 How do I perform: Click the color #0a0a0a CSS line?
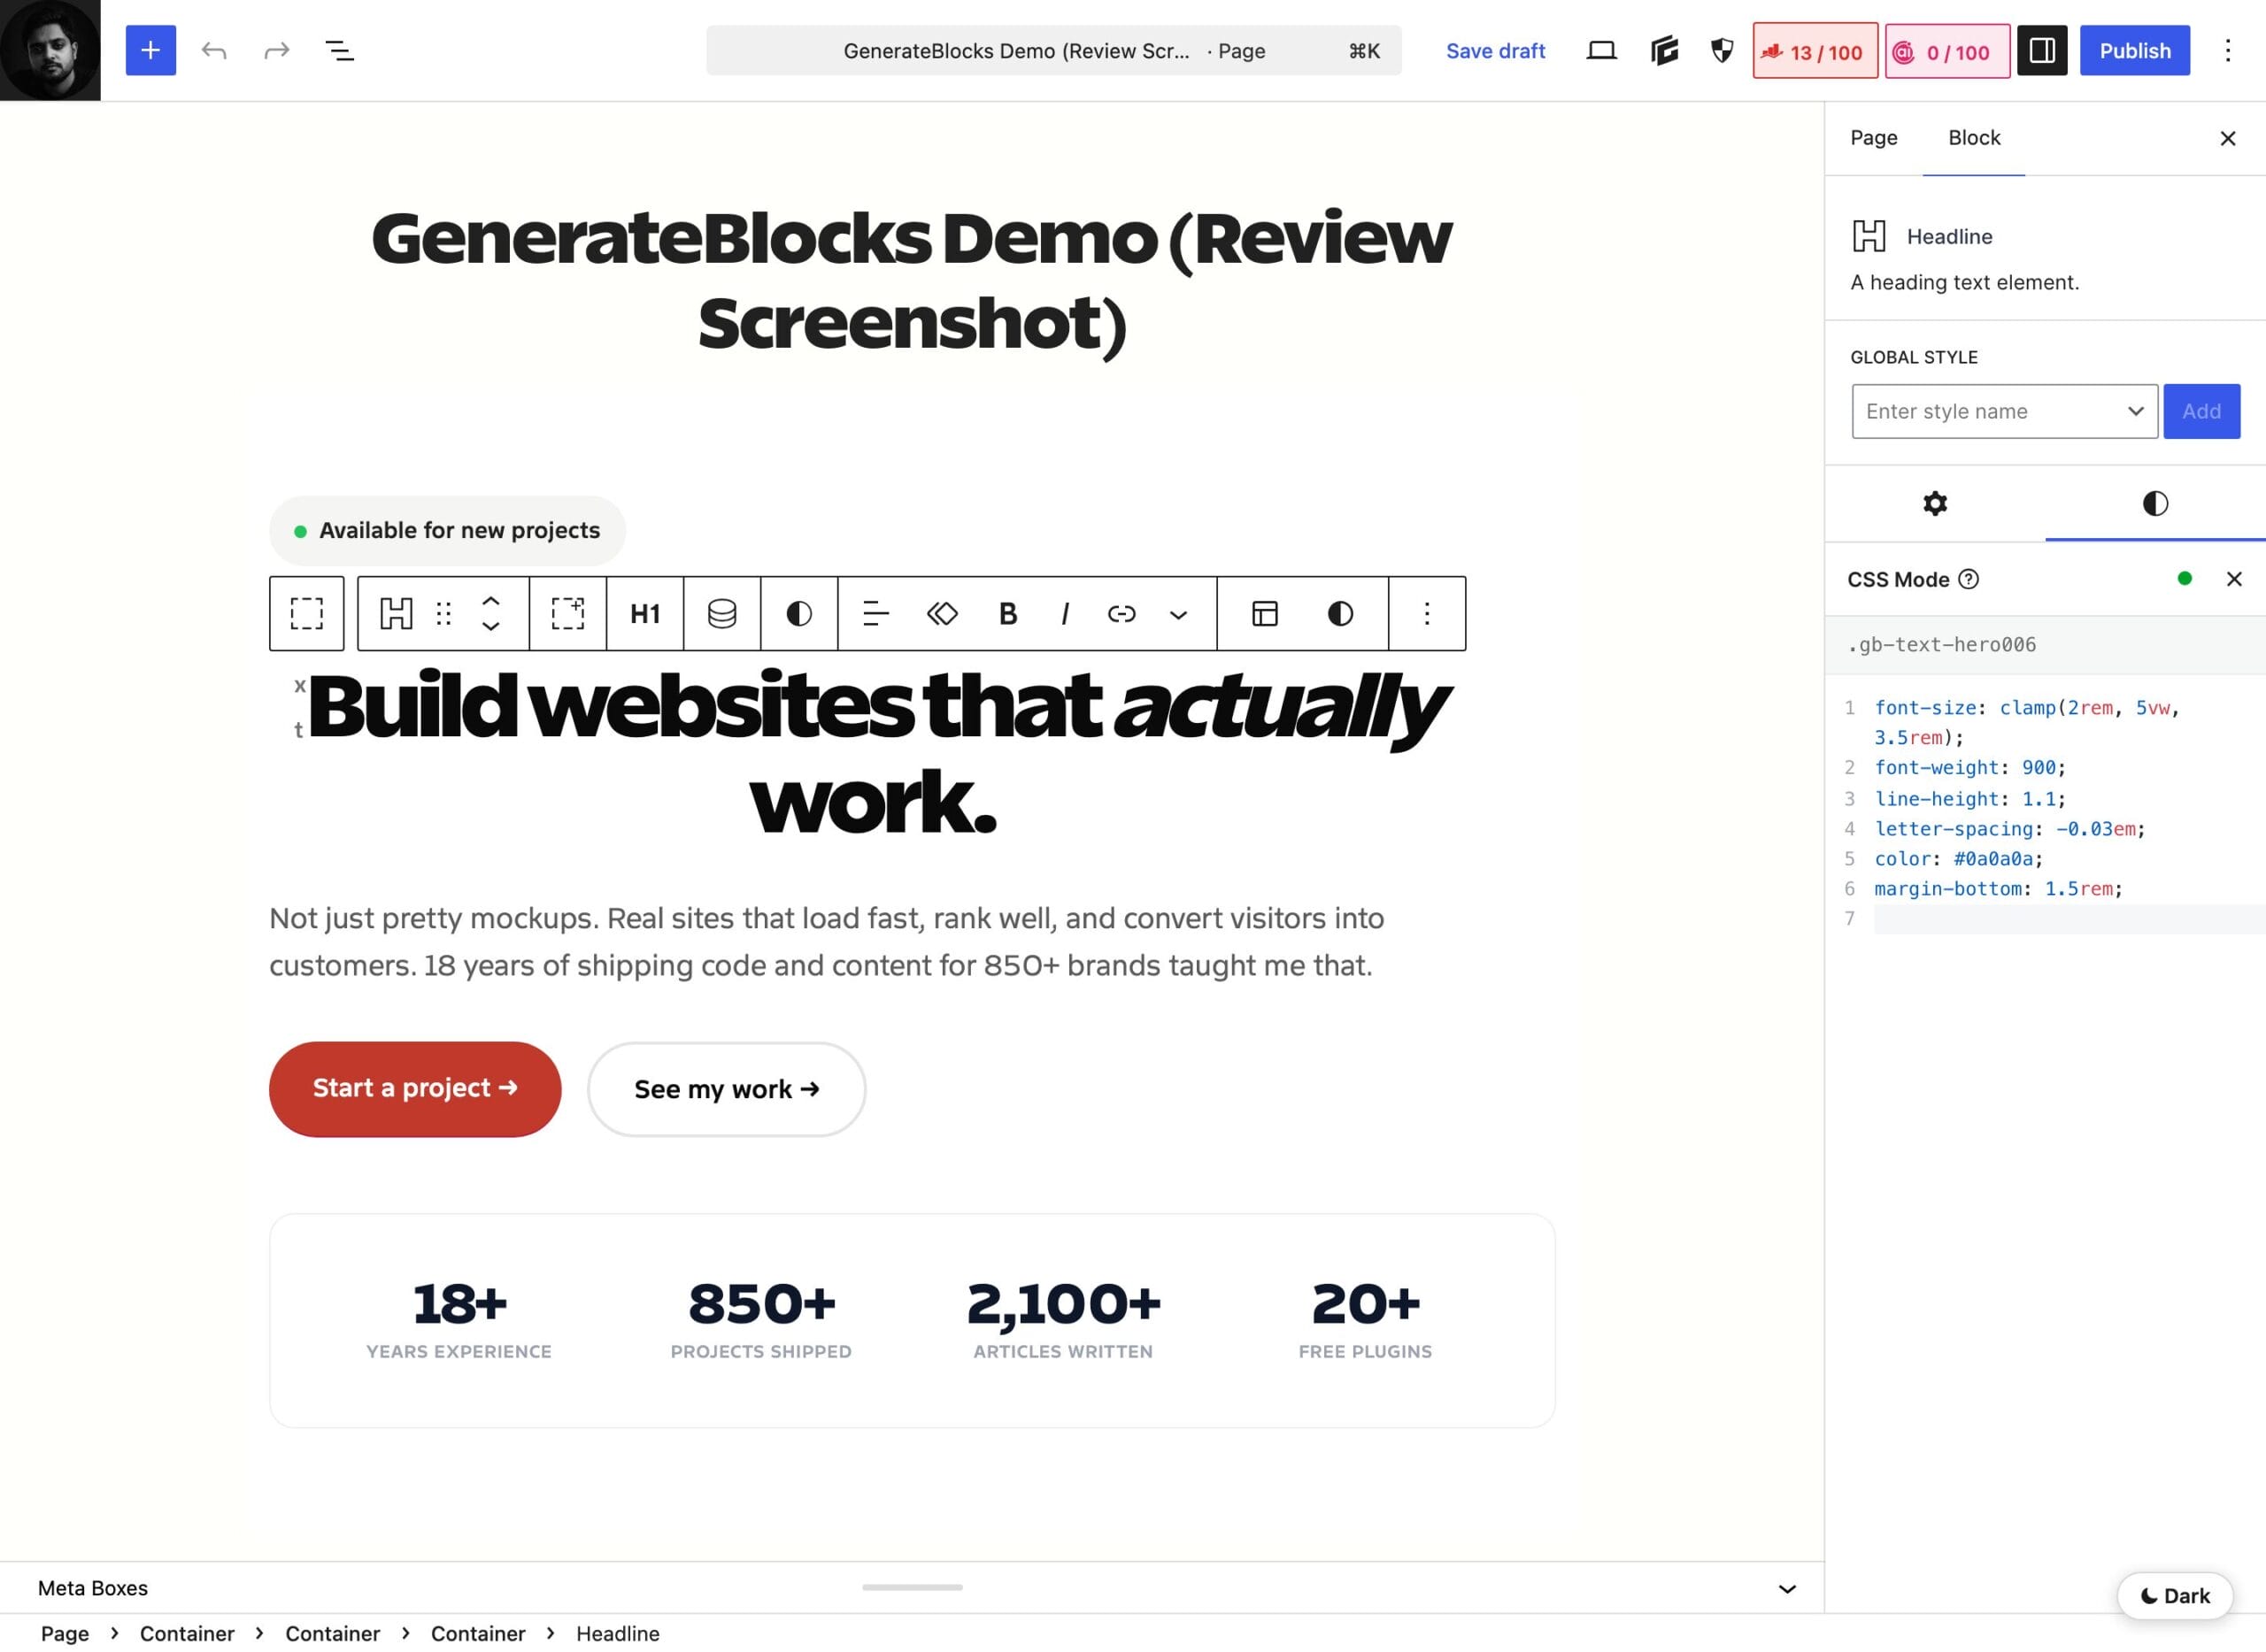tap(1958, 859)
